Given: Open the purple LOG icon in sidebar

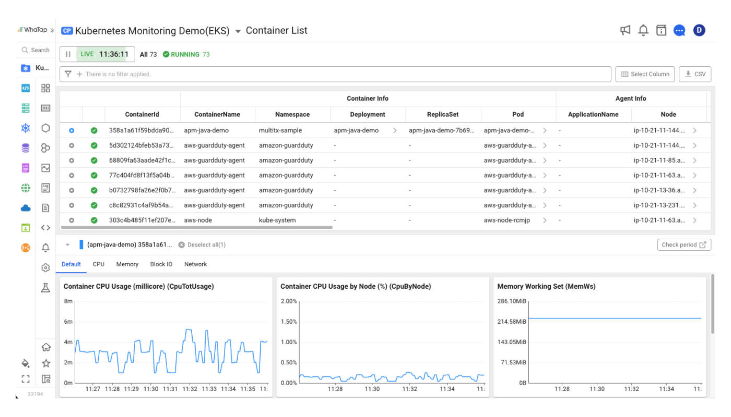Looking at the screenshot, I should coord(26,168).
